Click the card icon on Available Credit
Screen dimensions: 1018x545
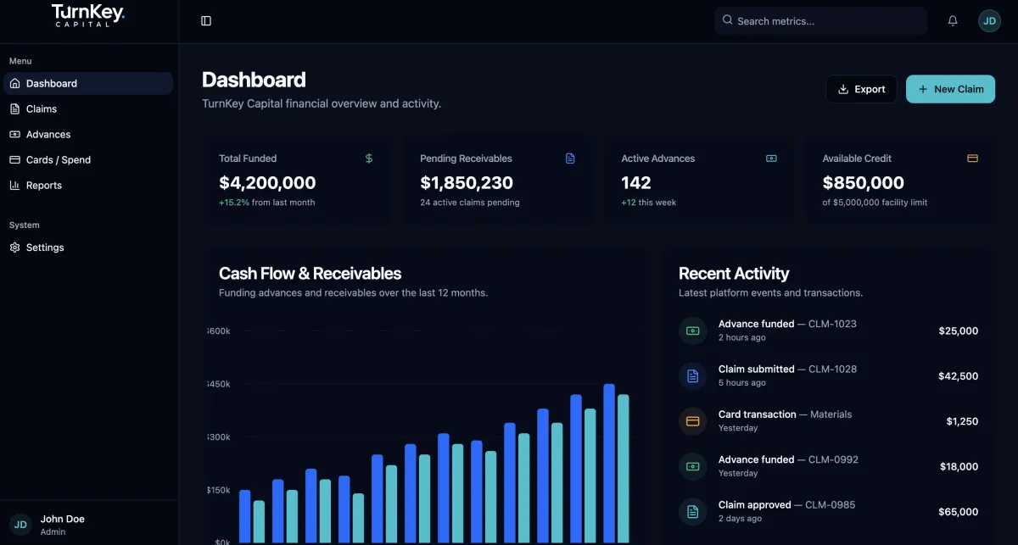click(972, 158)
